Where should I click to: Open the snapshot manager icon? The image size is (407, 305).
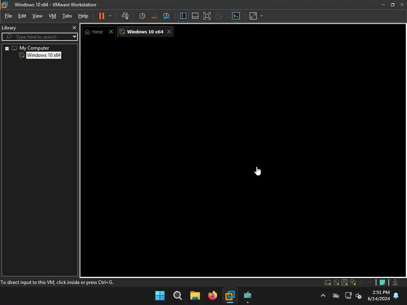pos(166,16)
